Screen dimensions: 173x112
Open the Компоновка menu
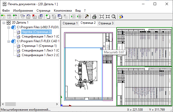click(x=63, y=11)
